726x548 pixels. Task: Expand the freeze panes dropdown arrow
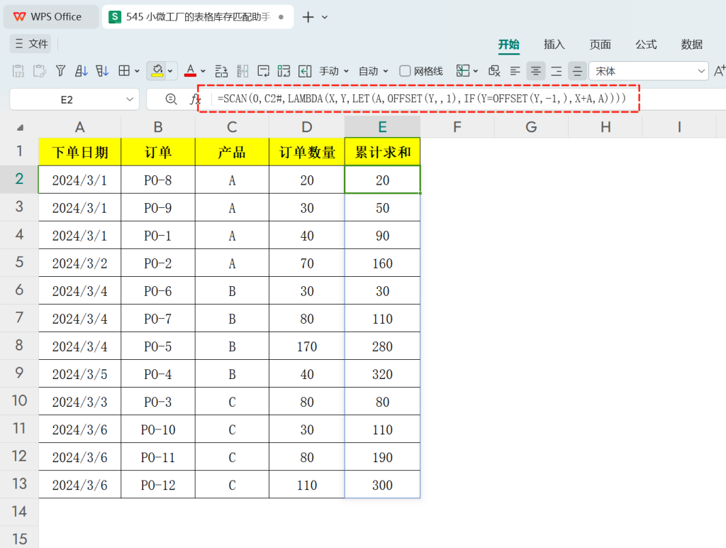[x=476, y=72]
